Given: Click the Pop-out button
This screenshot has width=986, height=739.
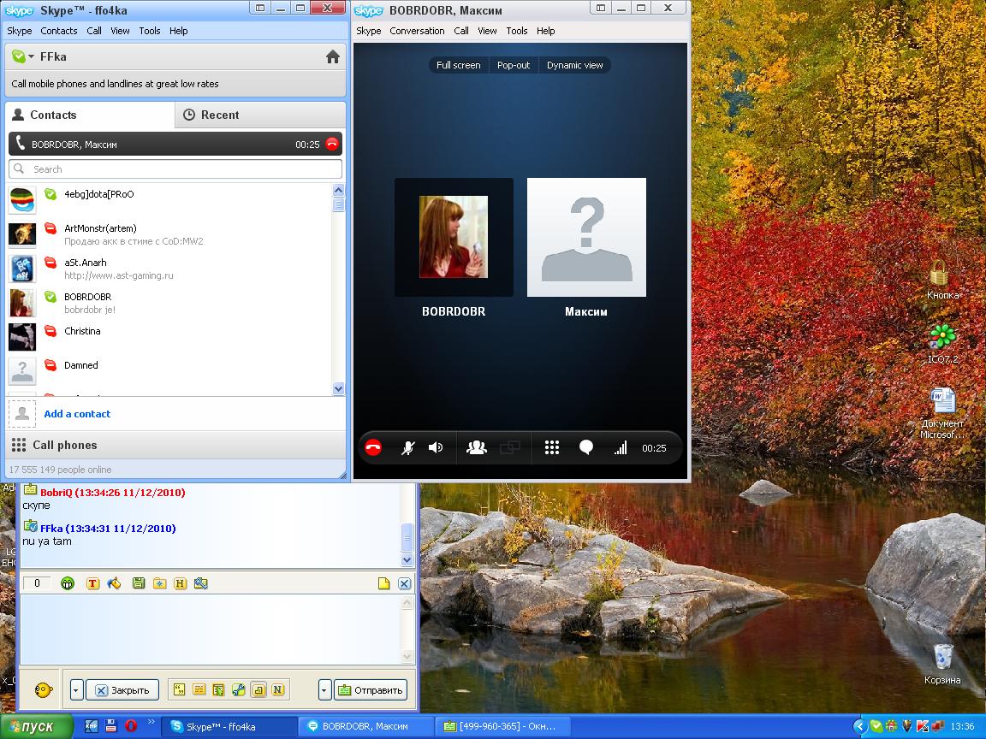Looking at the screenshot, I should pyautogui.click(x=514, y=65).
